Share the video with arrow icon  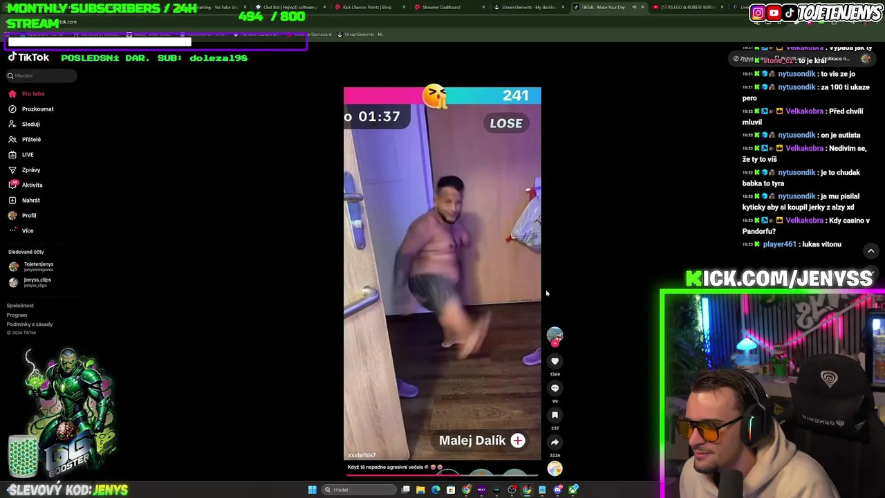[555, 442]
